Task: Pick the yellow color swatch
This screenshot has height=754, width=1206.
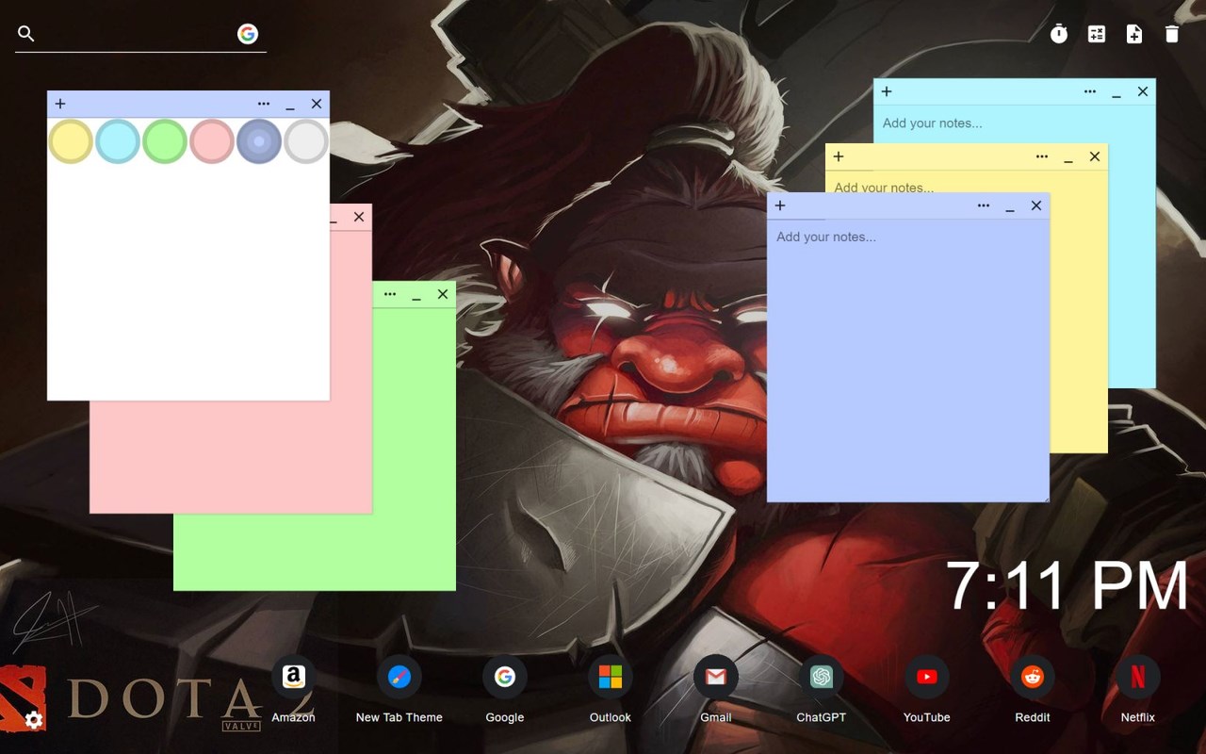Action: point(71,141)
